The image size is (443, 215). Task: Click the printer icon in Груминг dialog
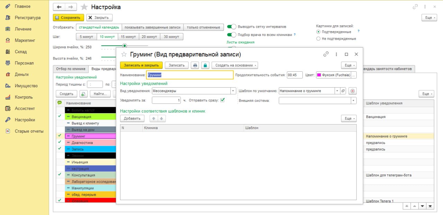pos(195,65)
